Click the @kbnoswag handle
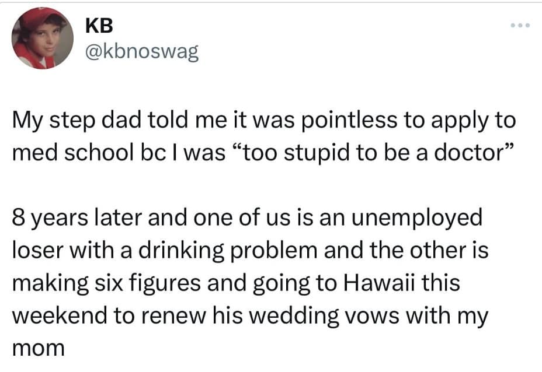This screenshot has height=372, width=542. click(141, 52)
